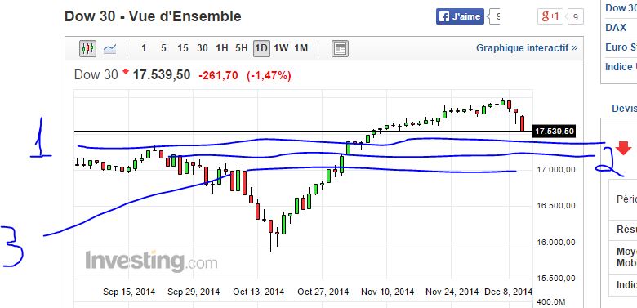Click the Nov 10, 2014 date label
Screen dimensions: 637x308
click(x=388, y=292)
